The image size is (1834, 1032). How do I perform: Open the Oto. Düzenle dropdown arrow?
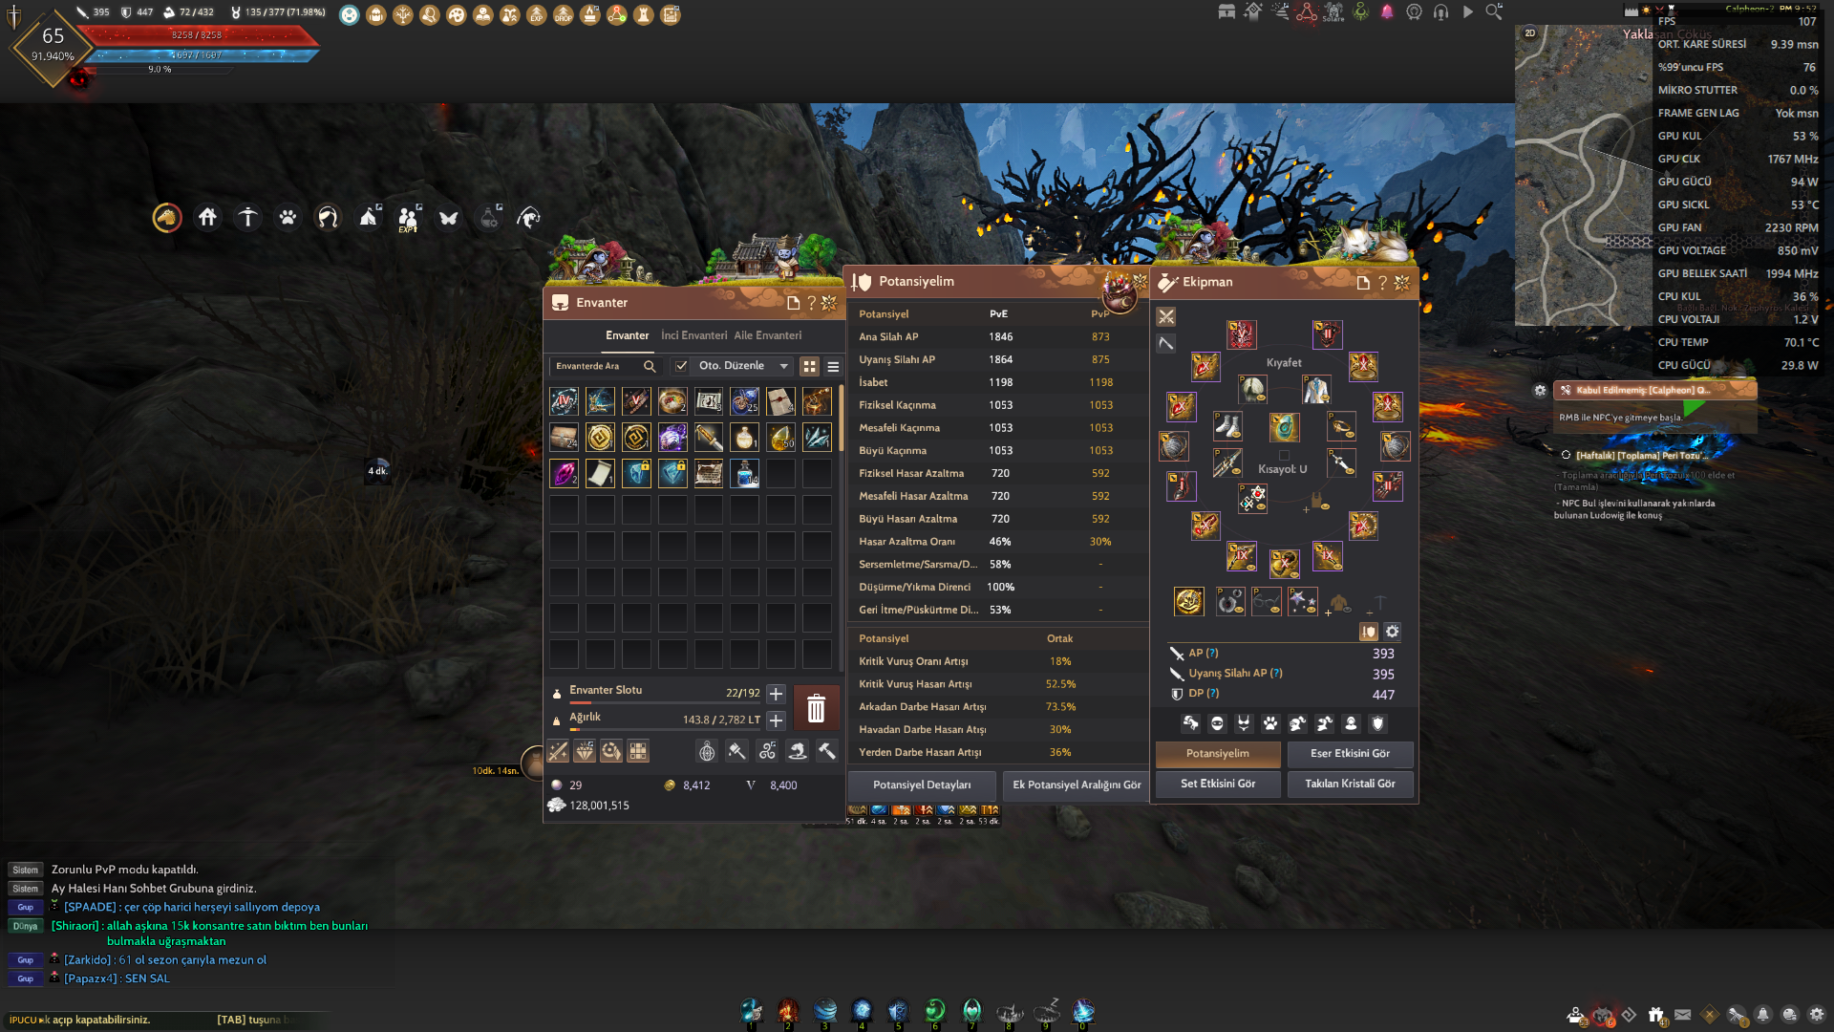[x=784, y=366]
